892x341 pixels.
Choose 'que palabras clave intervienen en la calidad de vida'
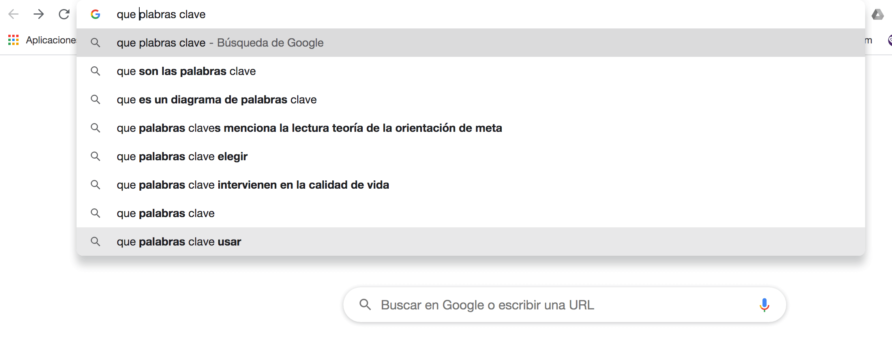[x=253, y=185]
